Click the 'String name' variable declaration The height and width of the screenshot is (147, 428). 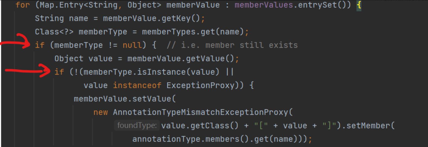tap(61, 18)
